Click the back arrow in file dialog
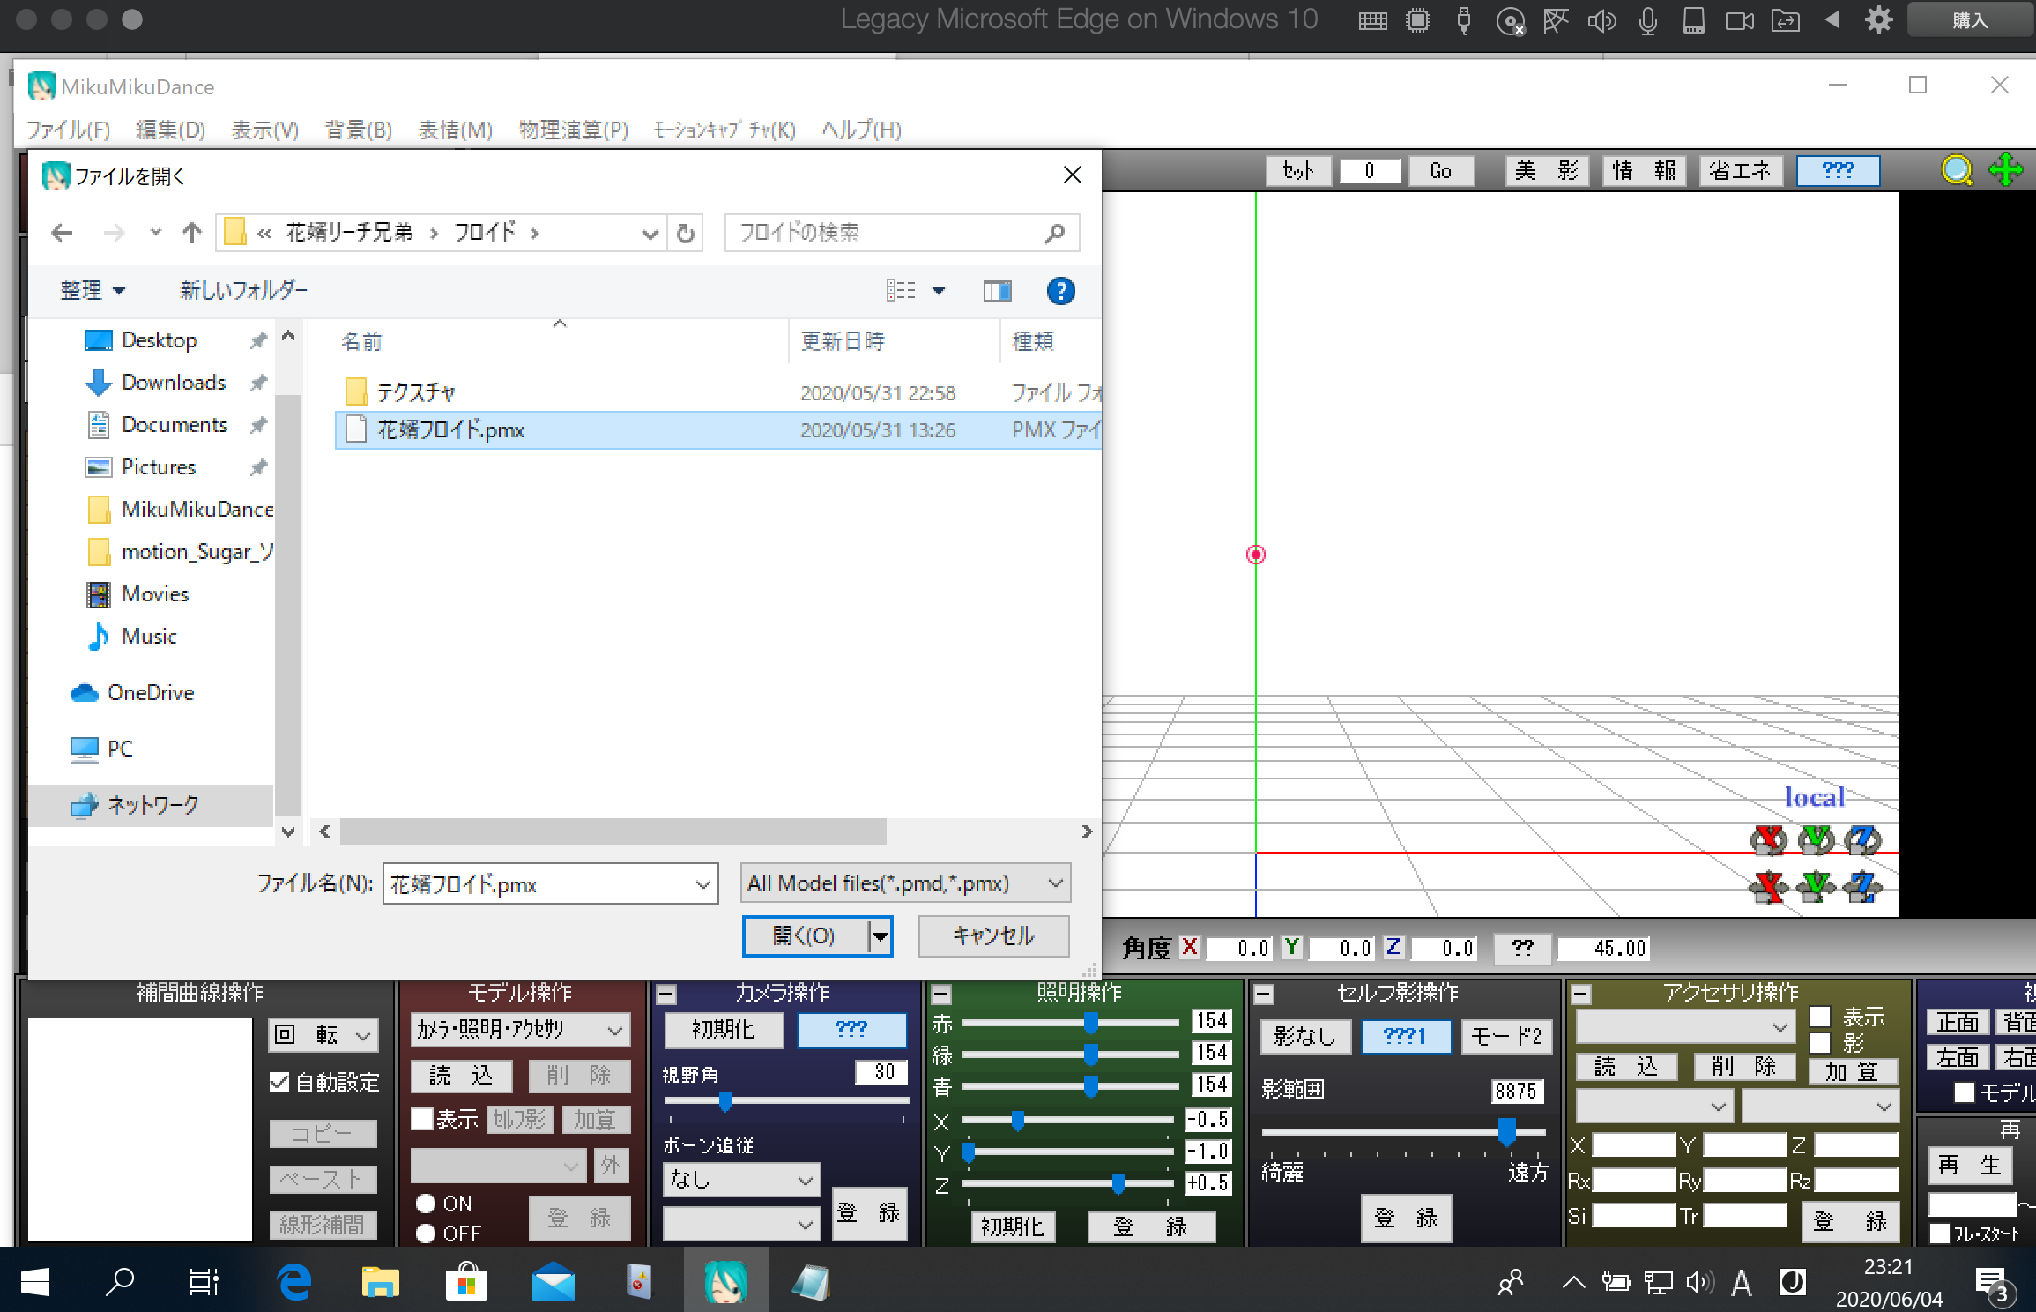The image size is (2036, 1312). click(x=62, y=233)
